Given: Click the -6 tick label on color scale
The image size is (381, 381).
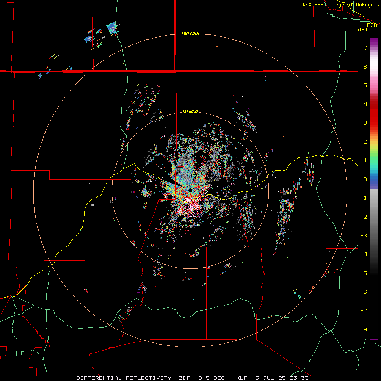Looking at the screenshot, I should point(364,292).
